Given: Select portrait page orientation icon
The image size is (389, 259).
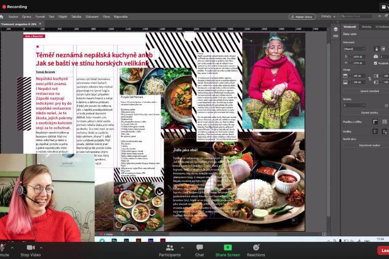Looking at the screenshot, I should [376, 49].
